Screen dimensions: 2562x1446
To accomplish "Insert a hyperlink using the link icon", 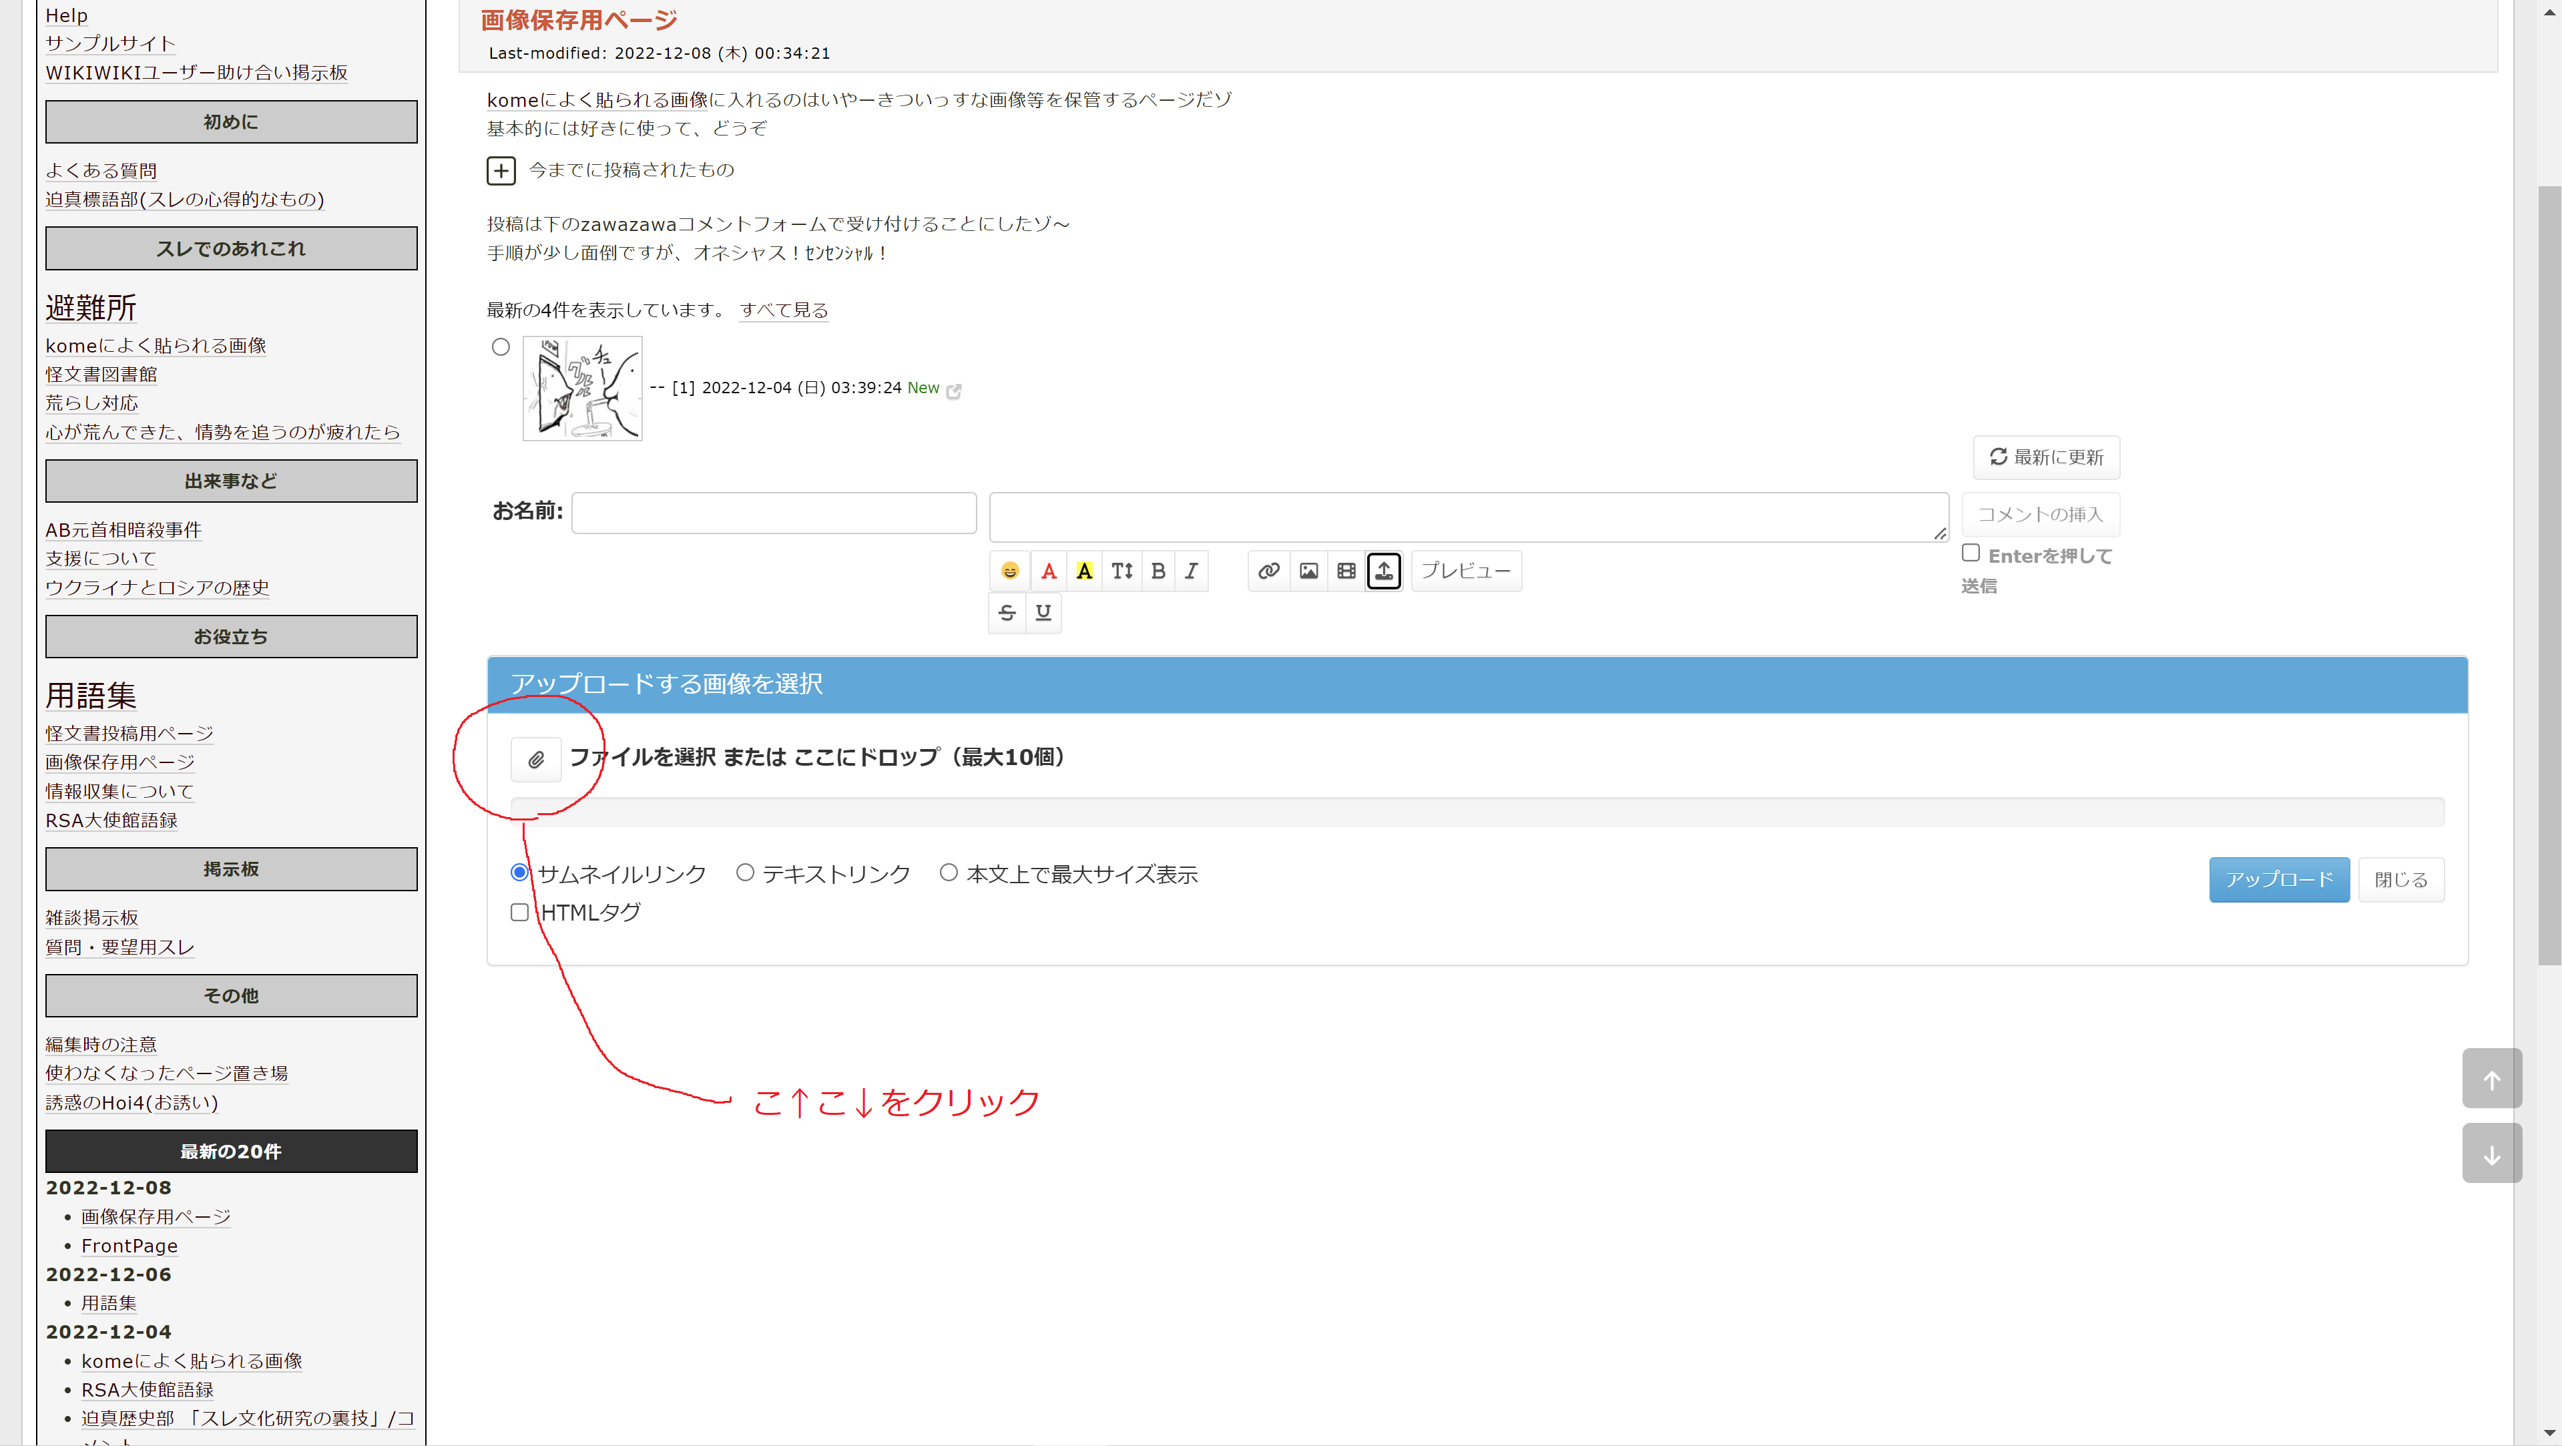I will coord(1268,571).
